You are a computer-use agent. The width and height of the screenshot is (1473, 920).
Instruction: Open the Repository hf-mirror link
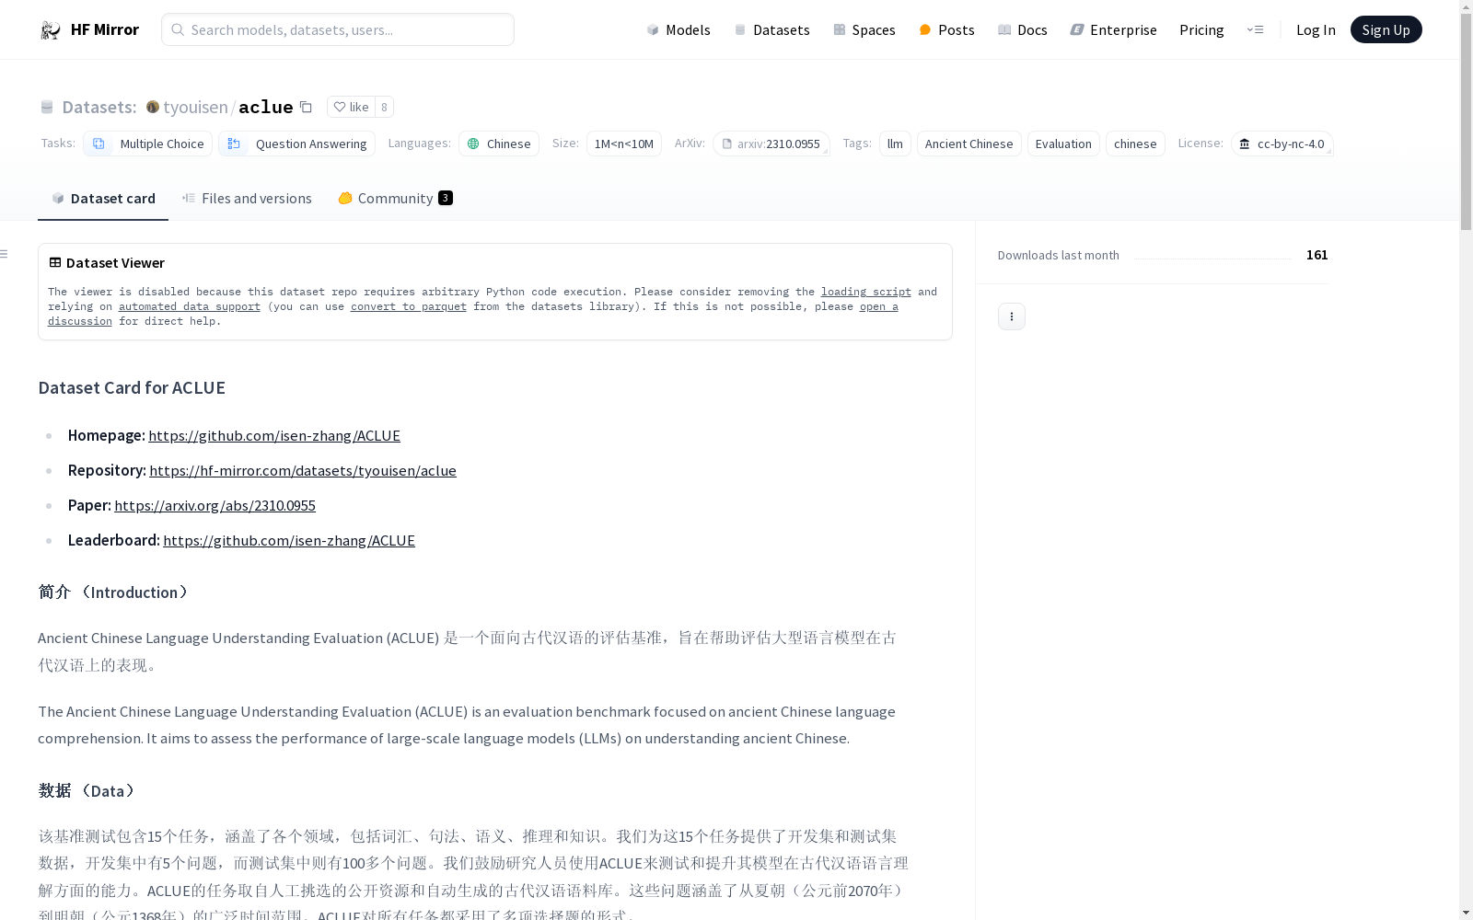pos(303,470)
